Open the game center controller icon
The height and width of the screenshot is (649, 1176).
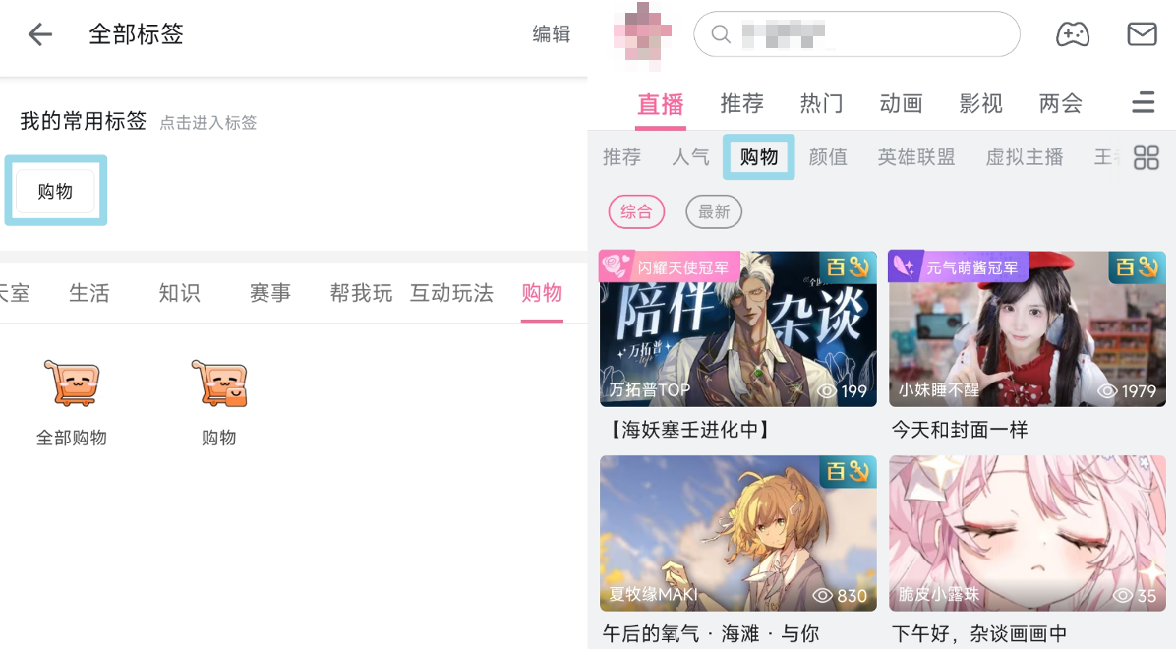[x=1073, y=34]
